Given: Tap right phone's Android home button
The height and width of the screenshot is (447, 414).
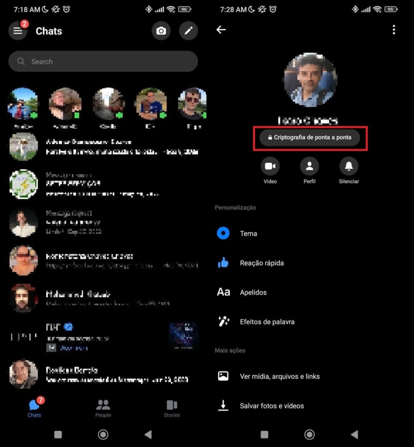Looking at the screenshot, I should (309, 434).
